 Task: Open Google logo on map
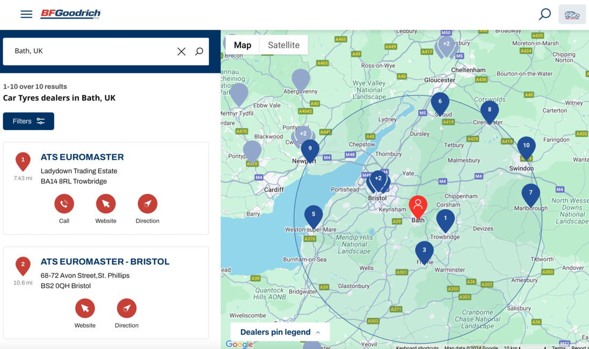(239, 344)
